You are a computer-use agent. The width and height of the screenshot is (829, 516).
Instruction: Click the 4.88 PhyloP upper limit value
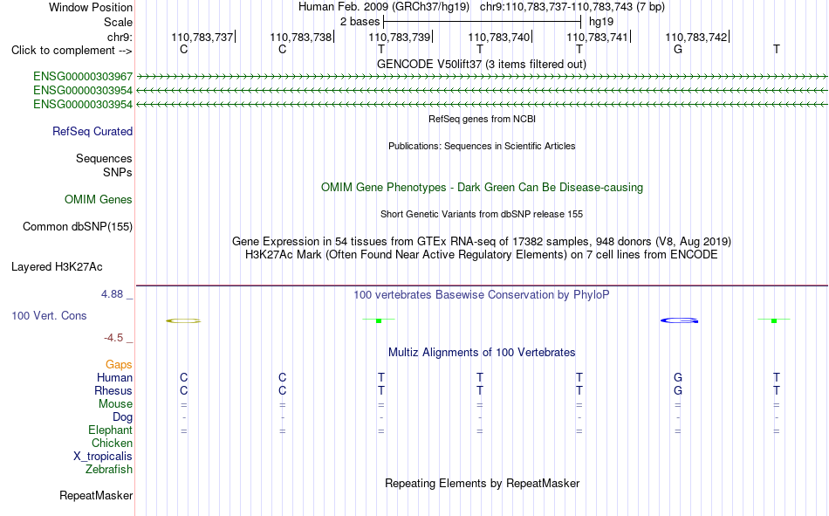(x=112, y=294)
